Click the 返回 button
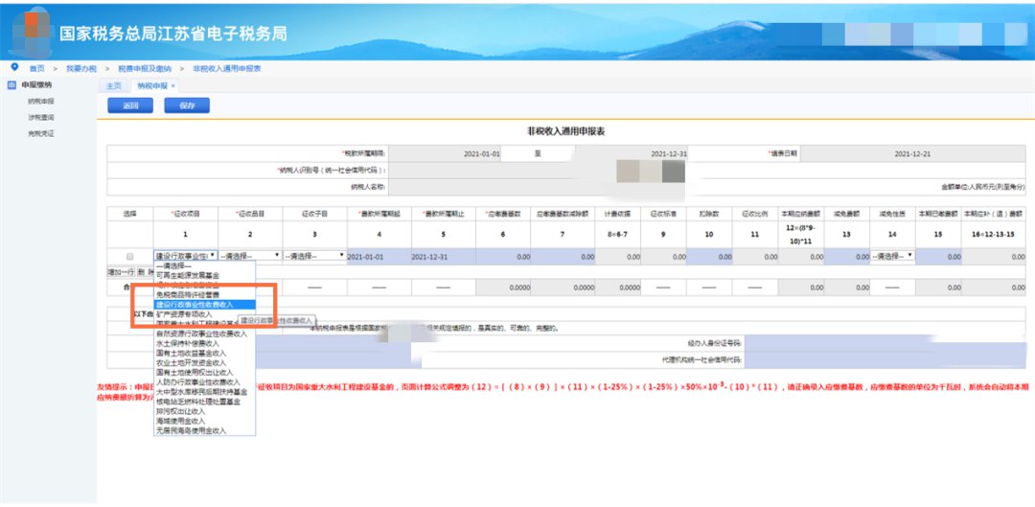 click(130, 105)
